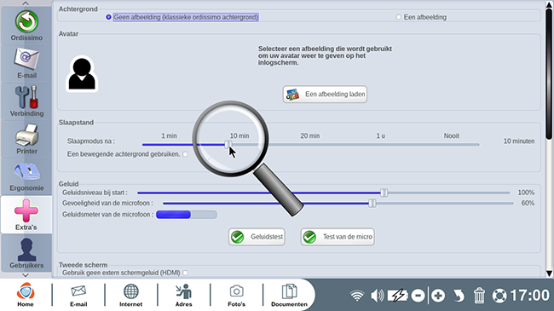554x311 pixels.
Task: Collapse sidebar upward with top chevron
Action: coord(26,3)
